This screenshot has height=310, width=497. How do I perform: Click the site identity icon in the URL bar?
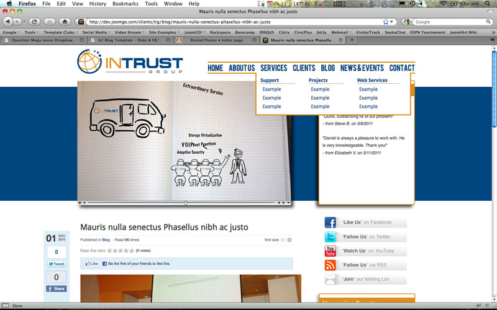pyautogui.click(x=81, y=22)
